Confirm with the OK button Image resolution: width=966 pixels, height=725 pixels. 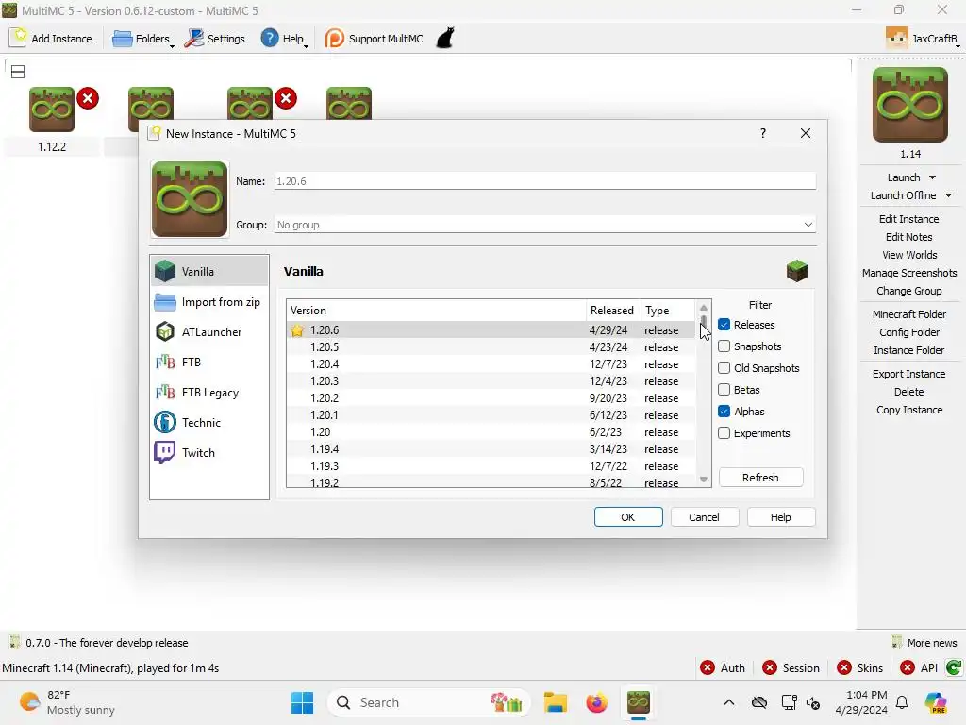click(x=628, y=517)
